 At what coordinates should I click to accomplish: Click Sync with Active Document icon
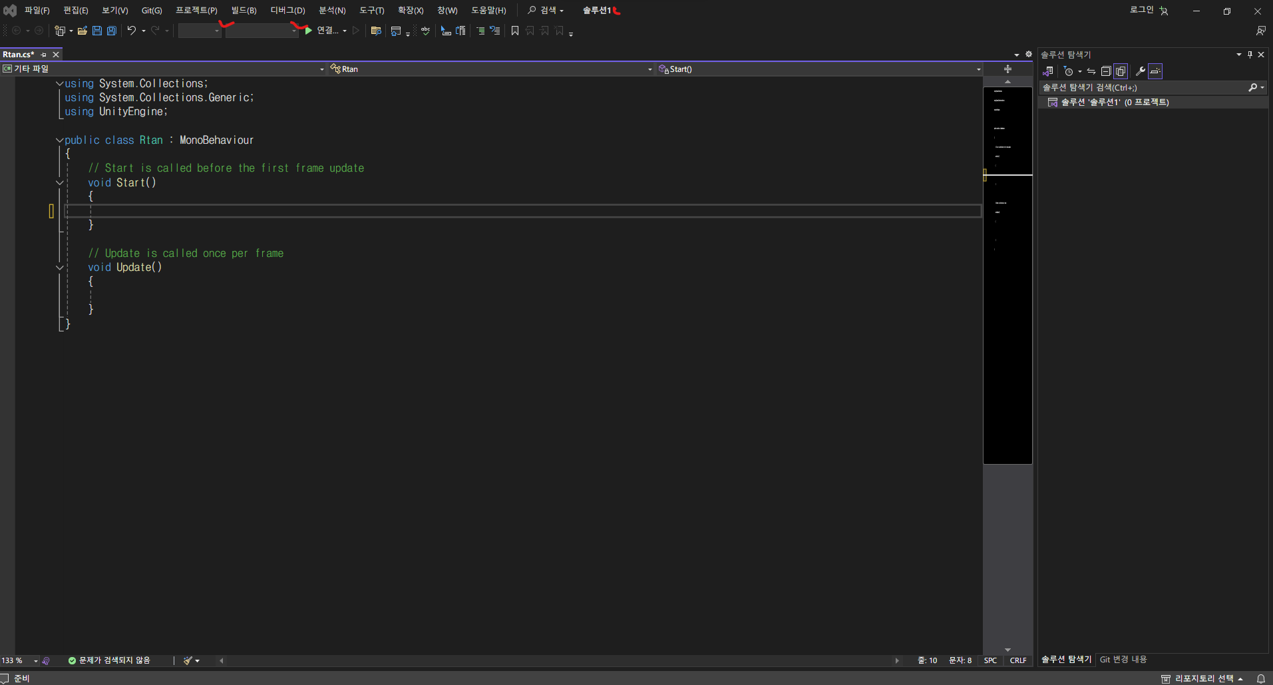[x=1091, y=71]
